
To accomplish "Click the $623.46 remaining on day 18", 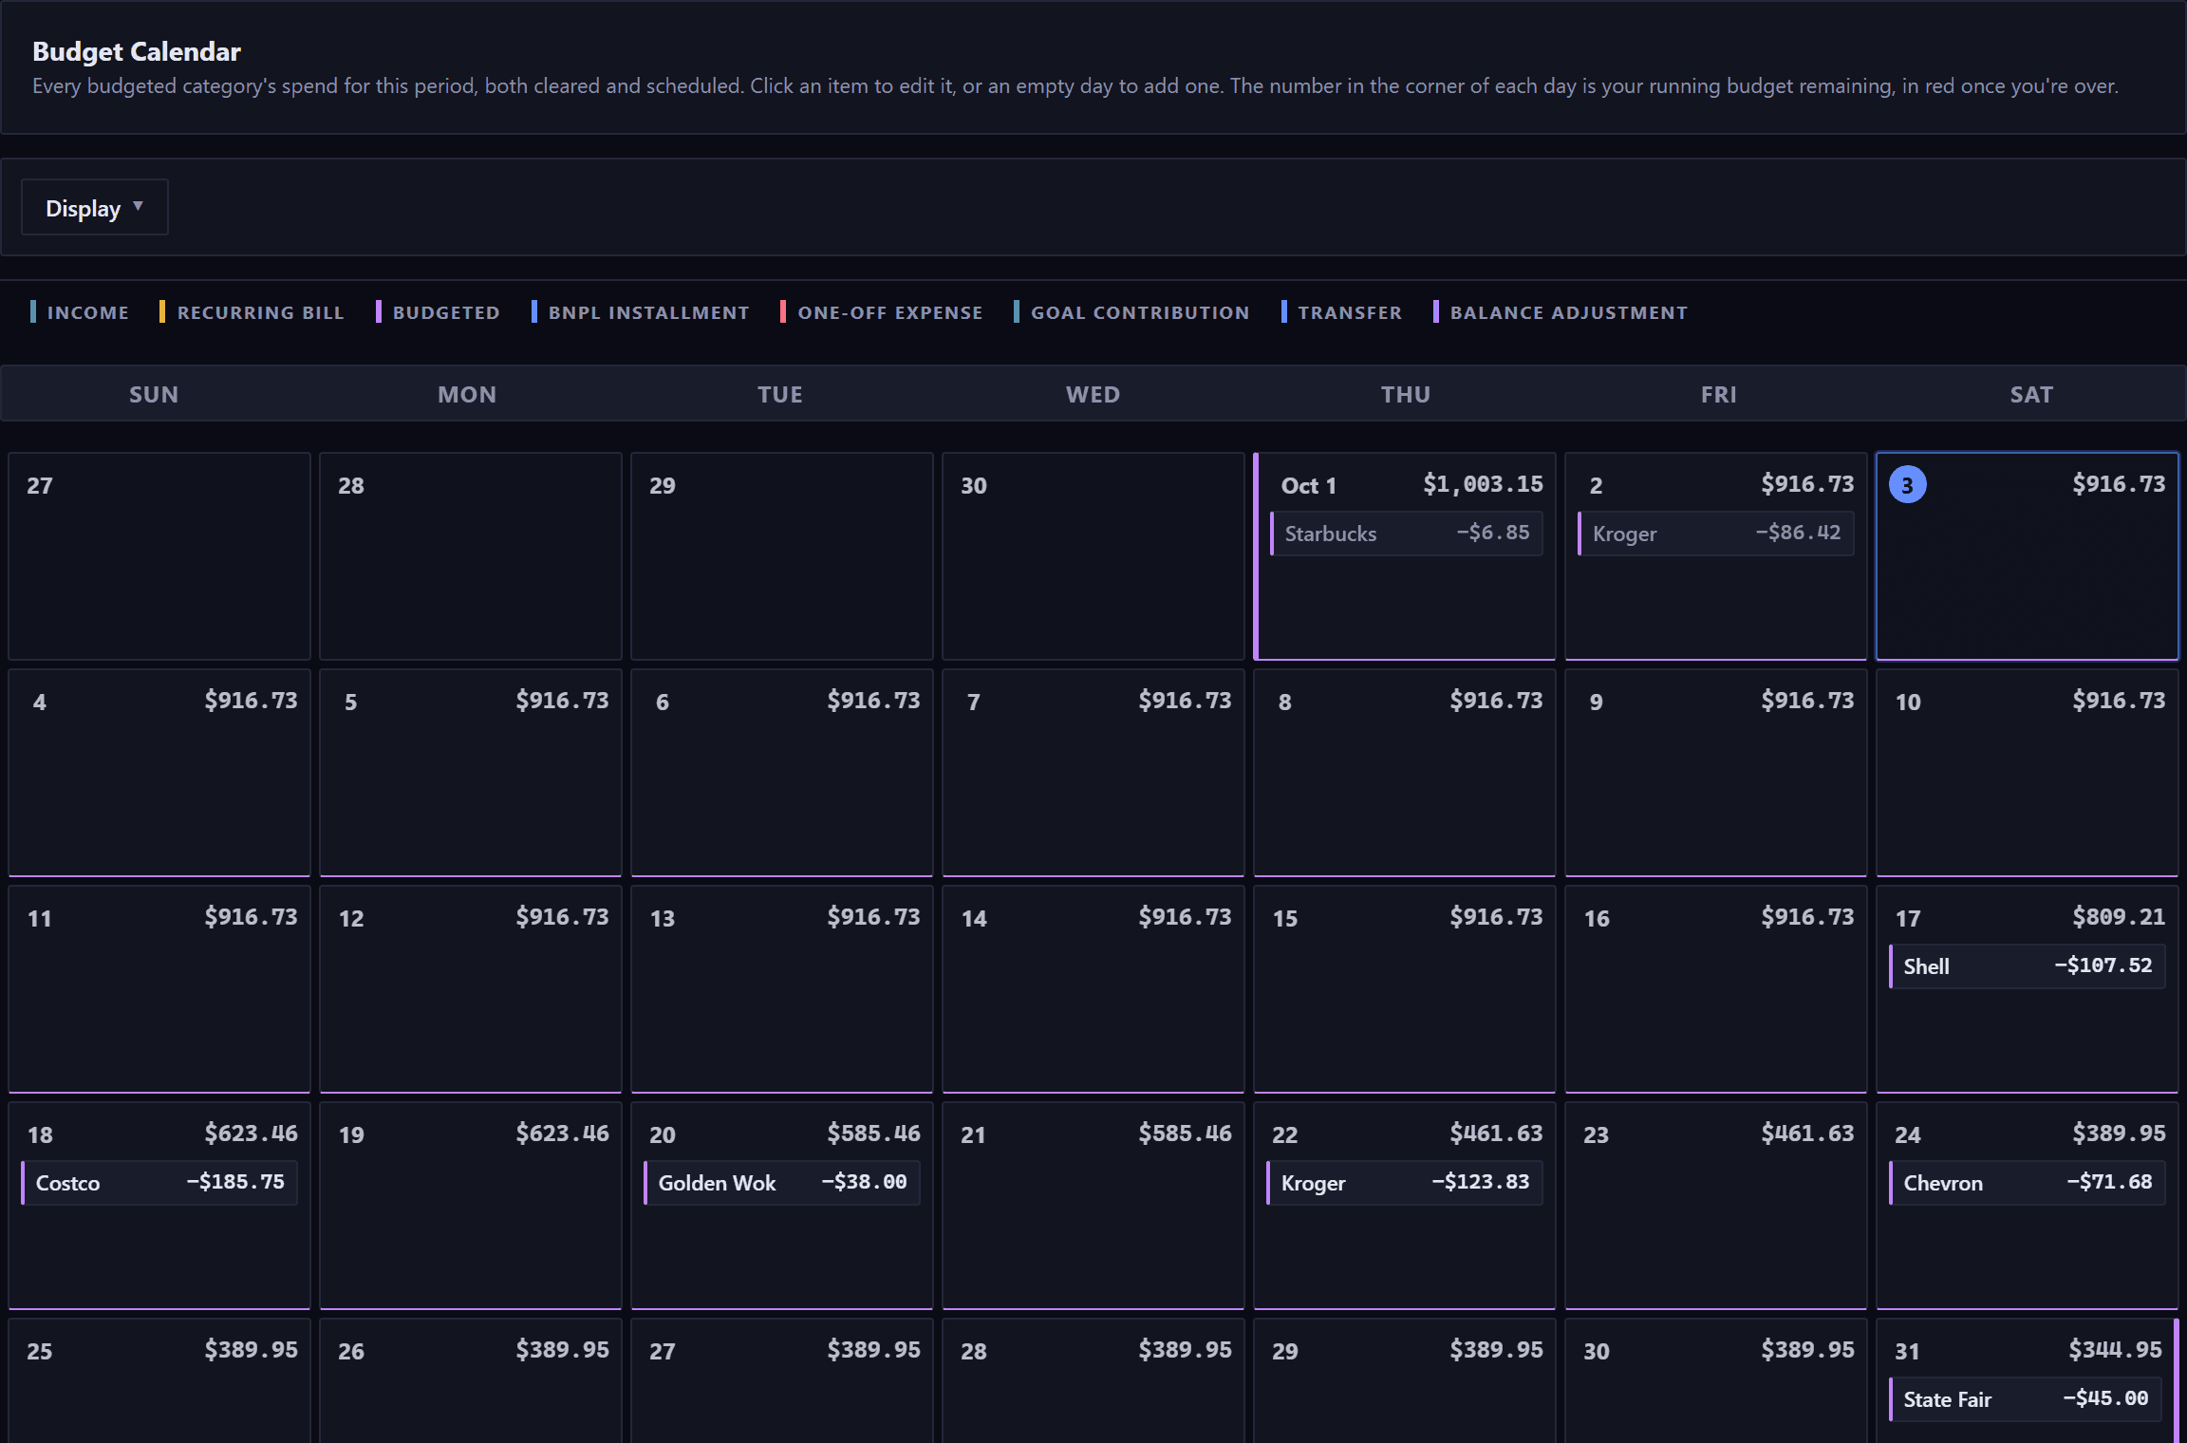I will (251, 1134).
